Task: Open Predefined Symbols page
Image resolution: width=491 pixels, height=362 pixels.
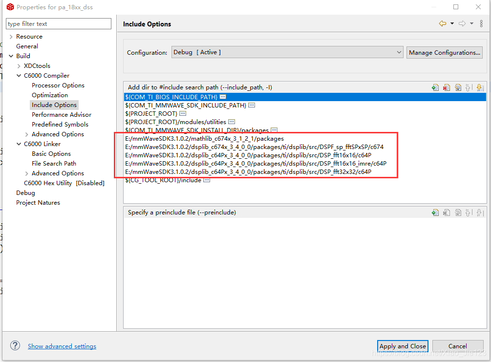Action: tap(60, 124)
